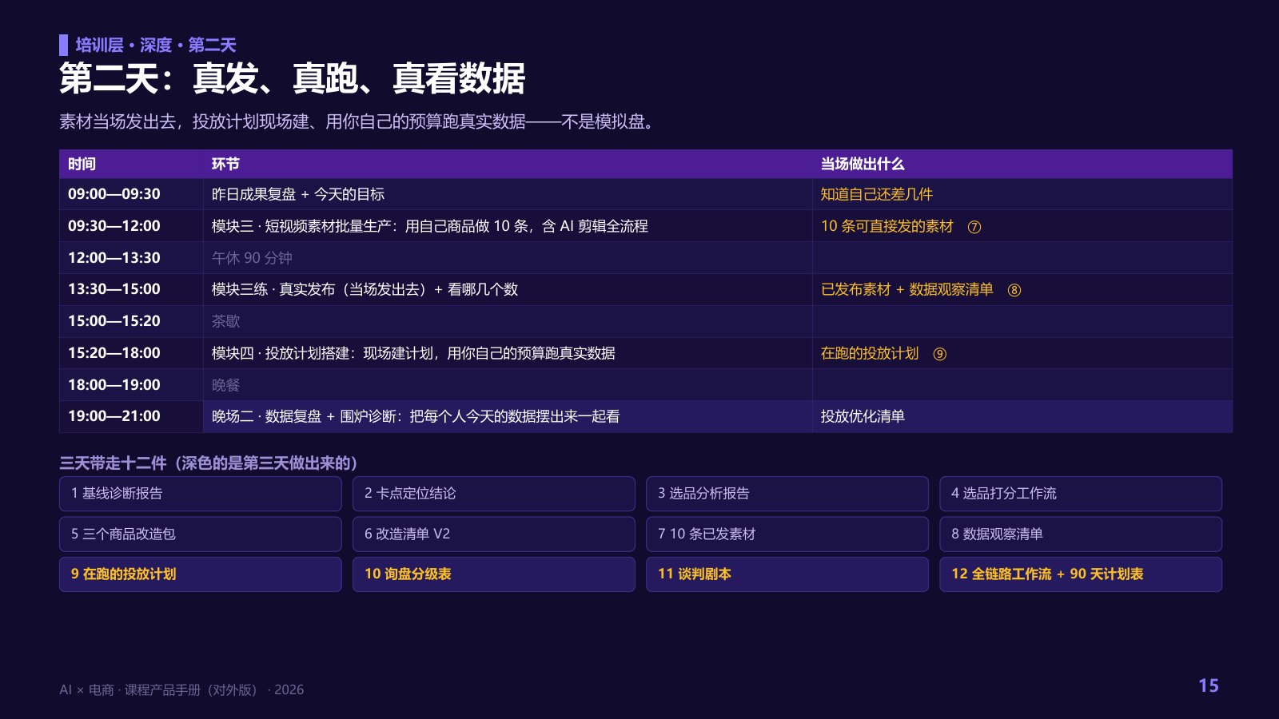Click the highlighted 9 在跑的投放计划 card
Image resolution: width=1279 pixels, height=719 pixels.
(201, 574)
